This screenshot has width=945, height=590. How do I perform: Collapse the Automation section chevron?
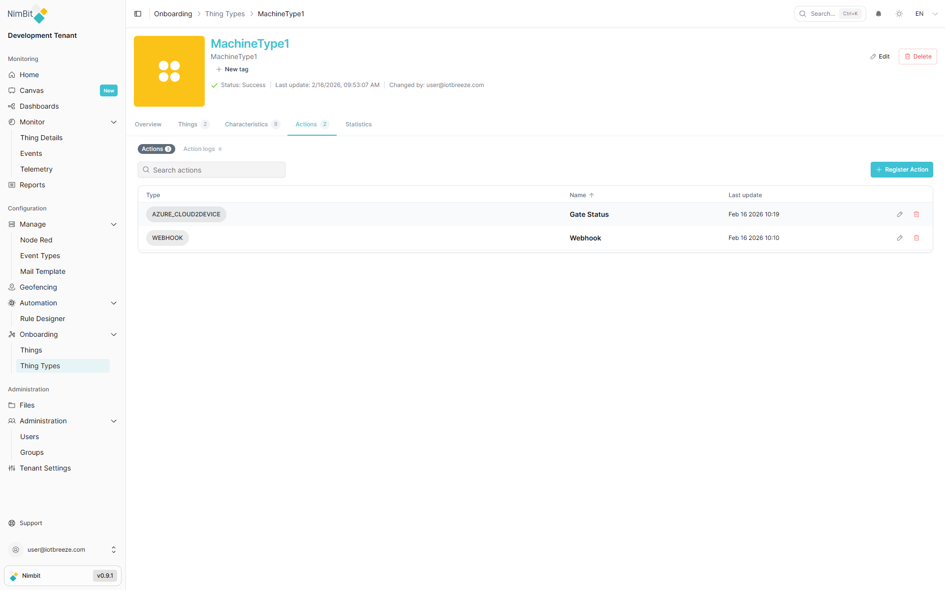coord(114,303)
